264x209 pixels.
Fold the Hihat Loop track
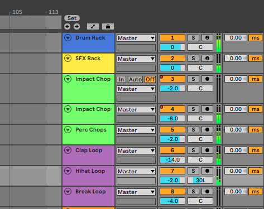[x=68, y=171]
